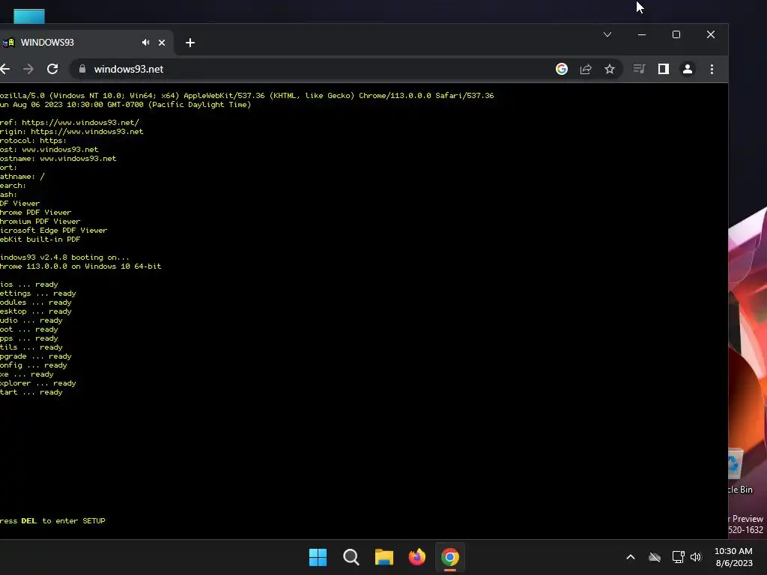Click the forward navigation arrow
Screen dimensions: 767x575
(x=28, y=69)
